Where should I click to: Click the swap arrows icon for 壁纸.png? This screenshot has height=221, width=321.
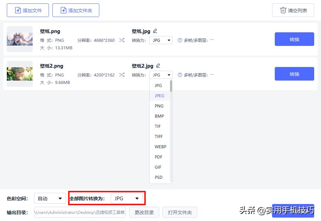122,40
